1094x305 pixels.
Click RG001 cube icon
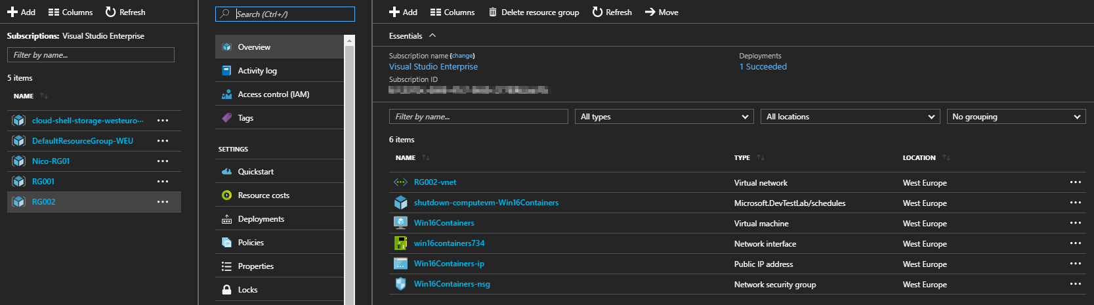18,182
